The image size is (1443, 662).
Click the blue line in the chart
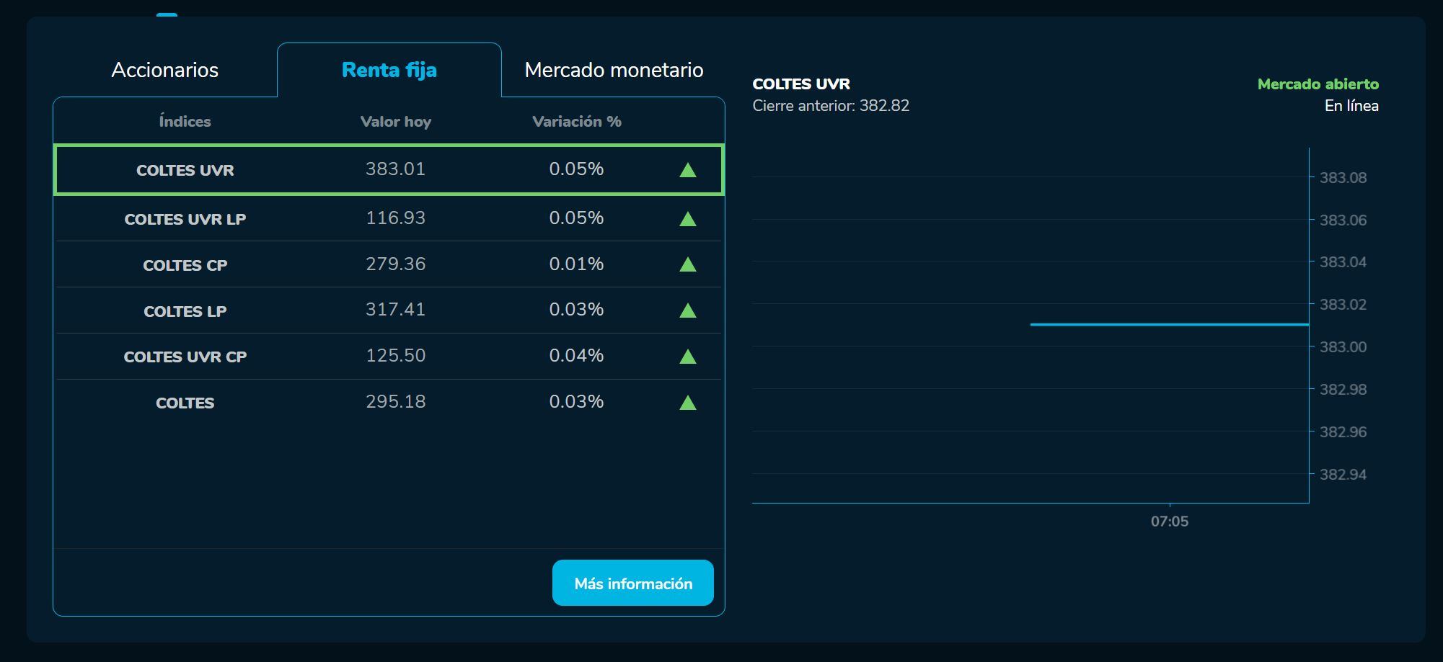[1168, 324]
